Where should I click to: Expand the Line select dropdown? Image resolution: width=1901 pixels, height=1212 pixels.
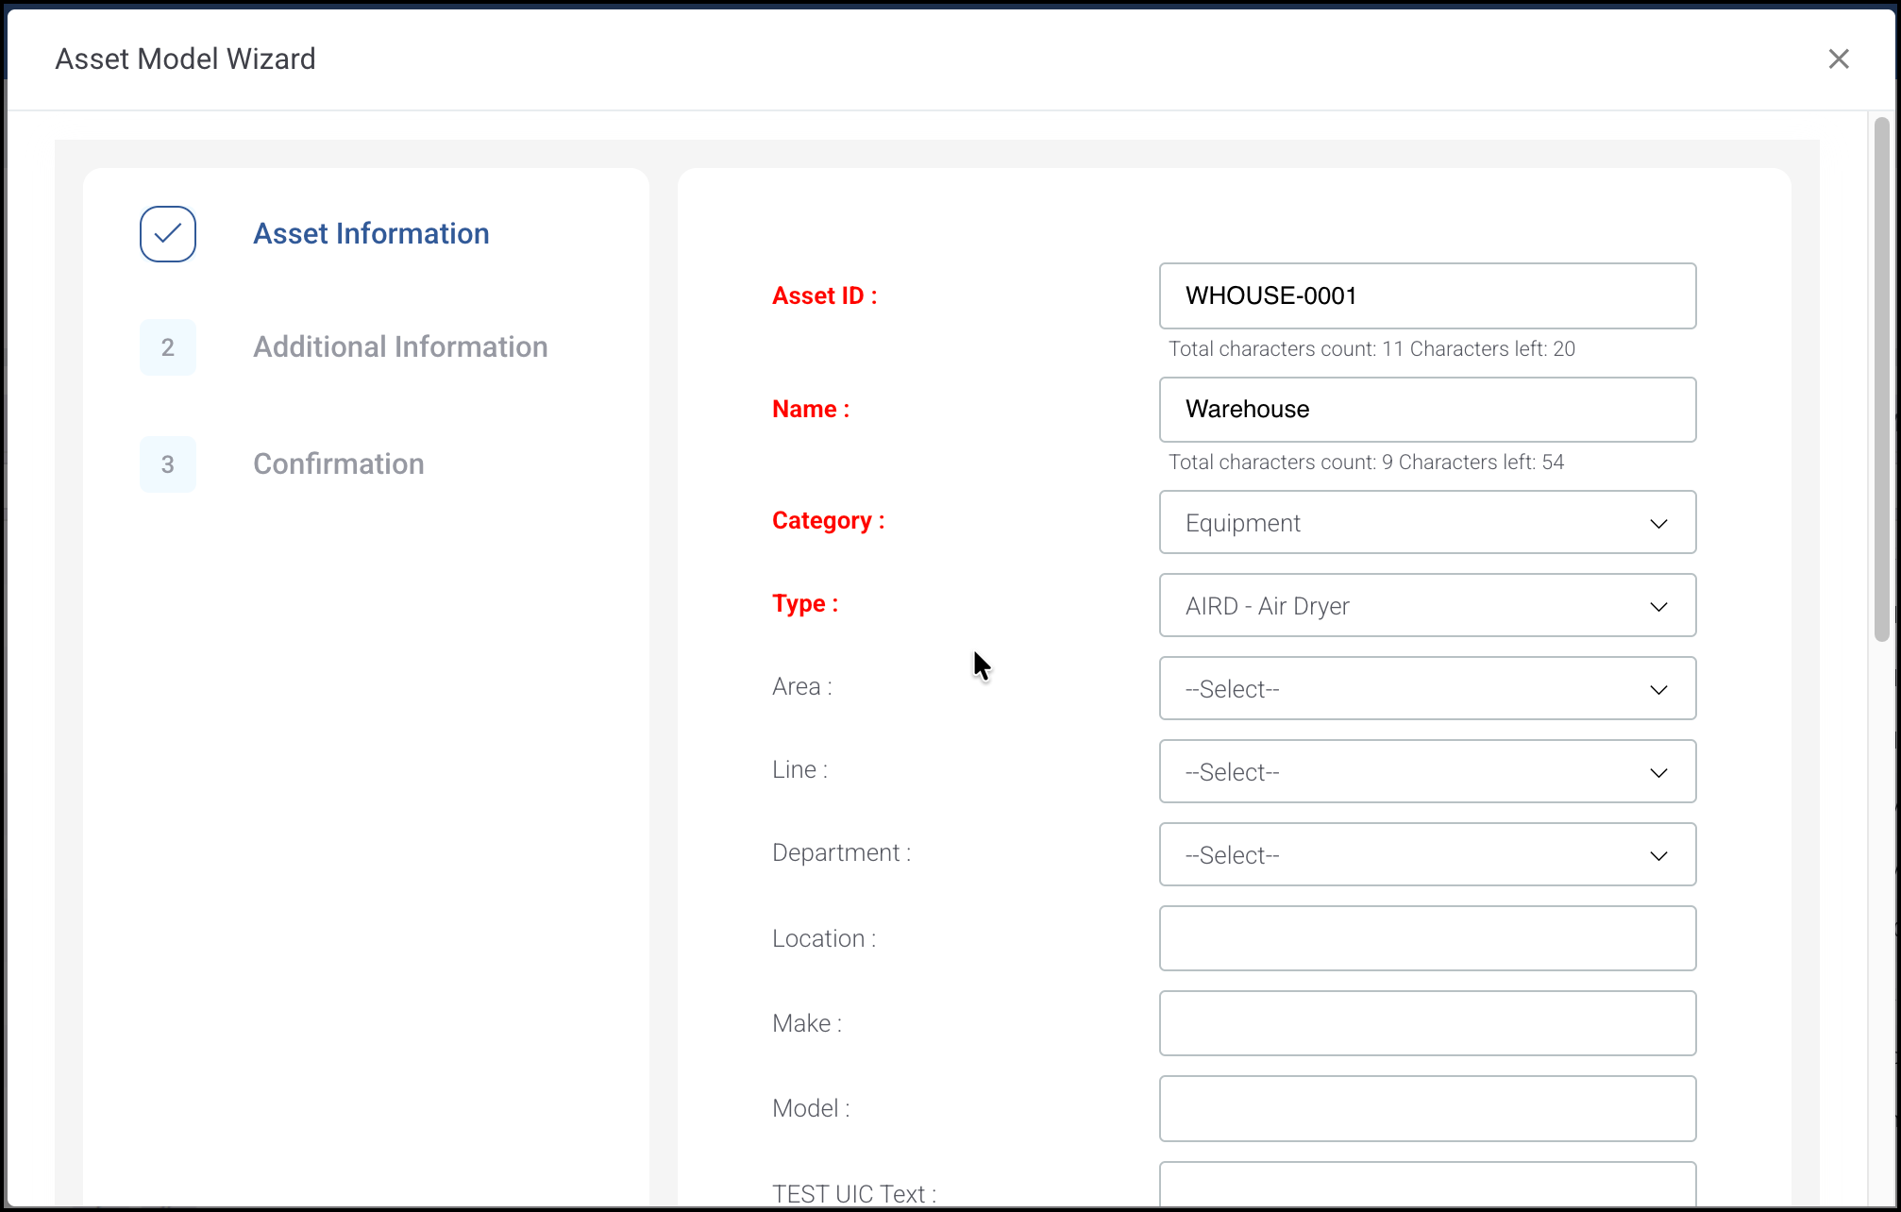[x=1426, y=772]
